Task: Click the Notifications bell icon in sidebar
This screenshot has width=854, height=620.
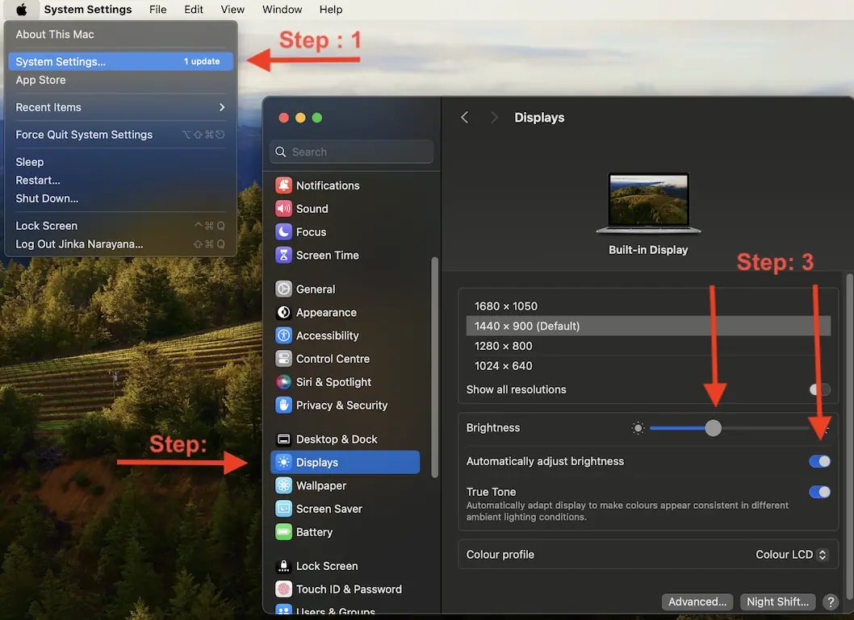Action: tap(283, 185)
